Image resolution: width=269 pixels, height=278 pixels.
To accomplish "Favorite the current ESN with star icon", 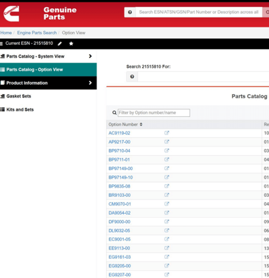I will point(71,43).
